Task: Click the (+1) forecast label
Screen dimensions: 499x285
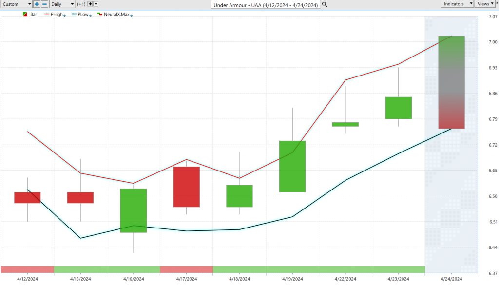Action: pyautogui.click(x=81, y=4)
